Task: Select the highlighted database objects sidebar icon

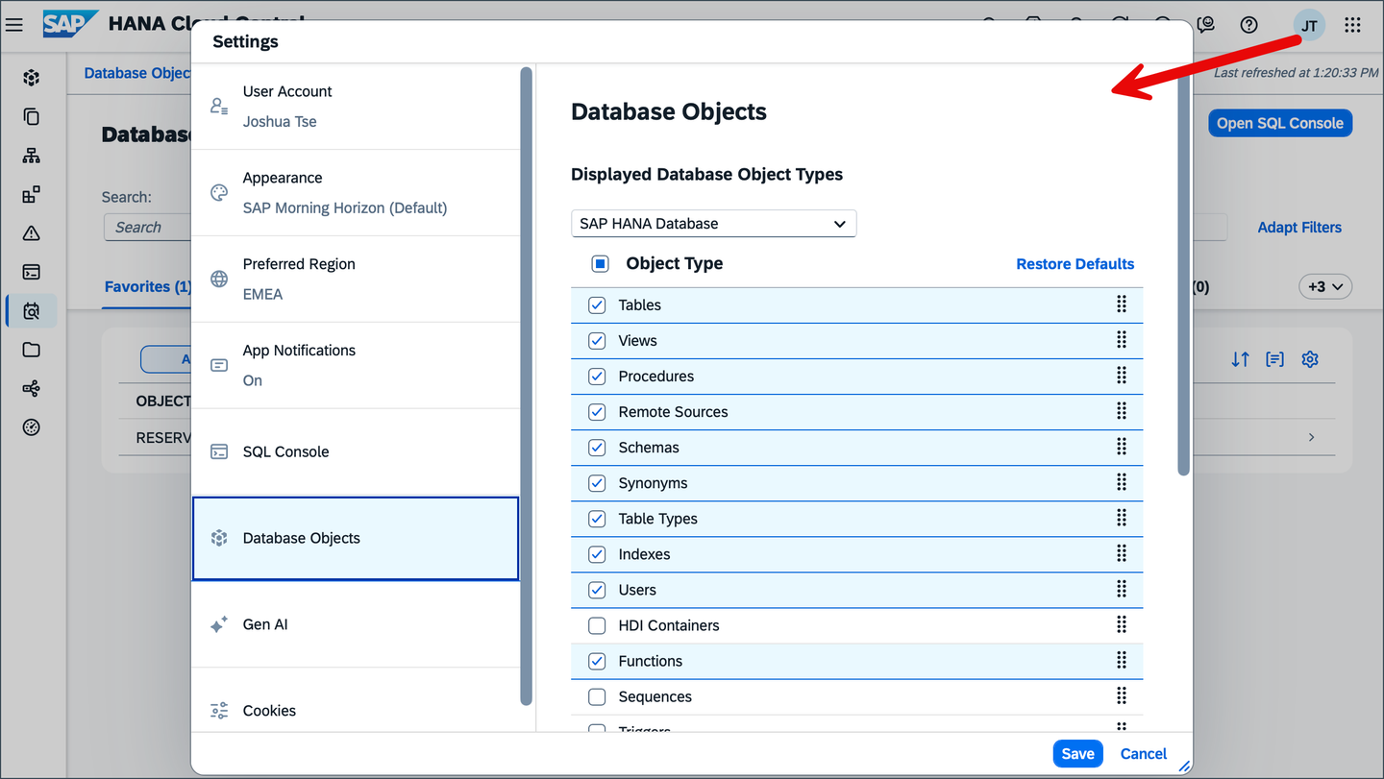Action: click(32, 311)
